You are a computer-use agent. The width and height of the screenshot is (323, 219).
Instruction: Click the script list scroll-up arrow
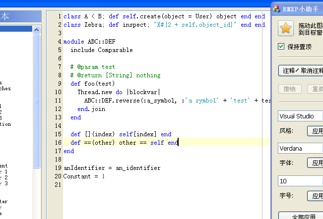pyautogui.click(x=36, y=30)
